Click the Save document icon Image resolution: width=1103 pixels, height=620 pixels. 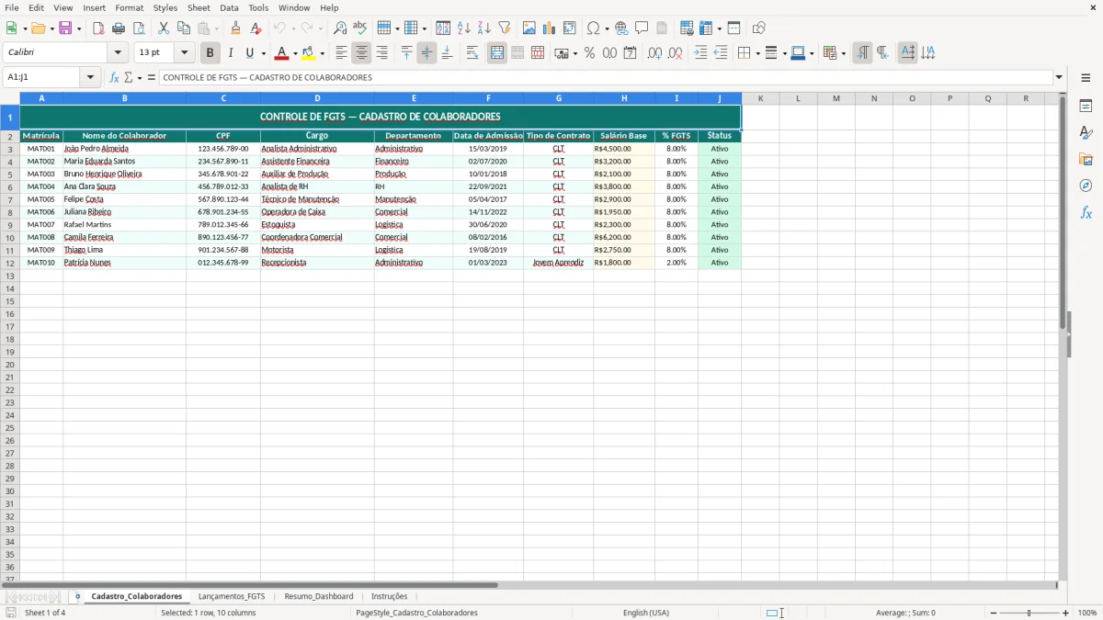[65, 28]
